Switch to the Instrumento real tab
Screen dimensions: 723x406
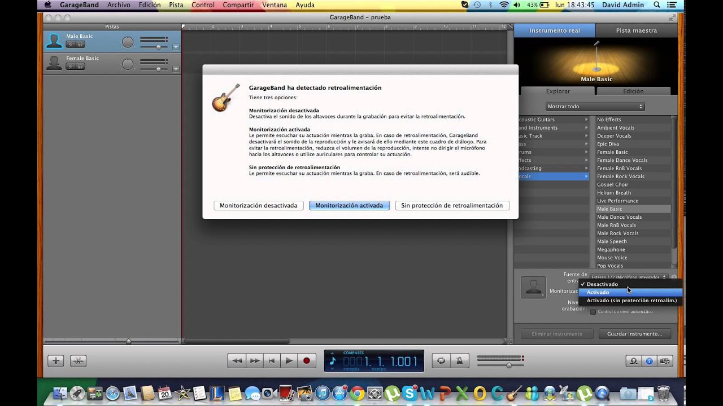[x=555, y=30]
